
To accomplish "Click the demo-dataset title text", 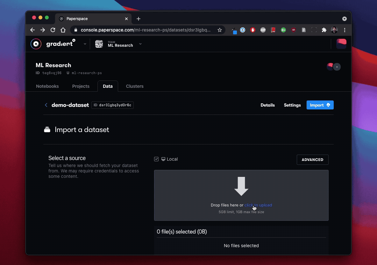I will click(x=70, y=105).
